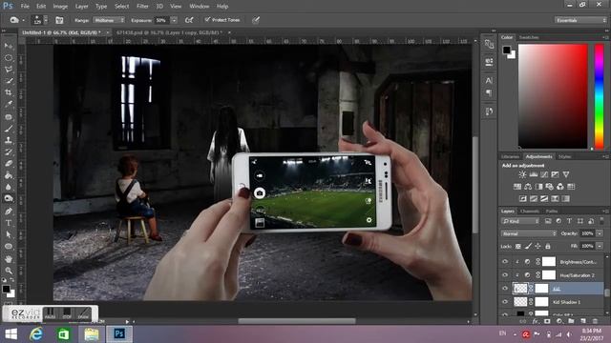Select the Crop tool
The image size is (611, 343).
(9, 92)
